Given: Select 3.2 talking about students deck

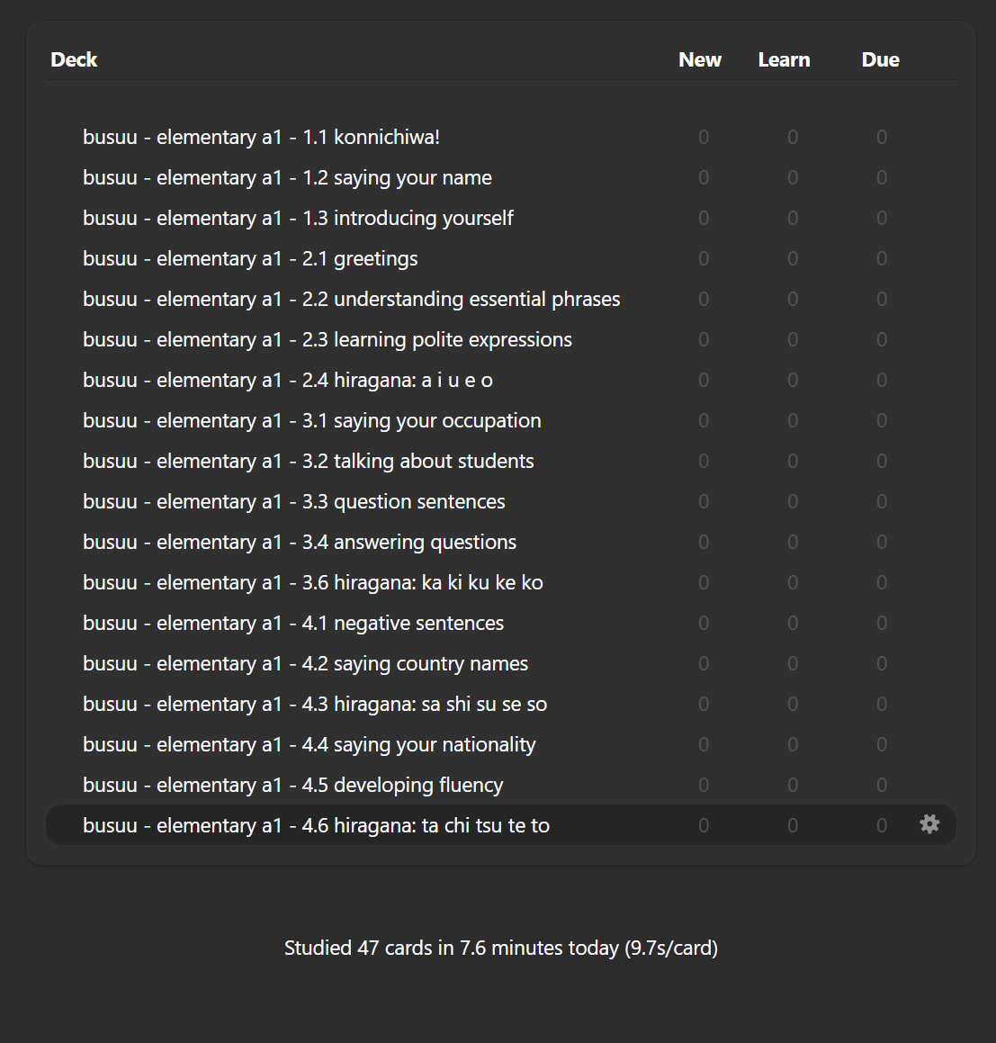Looking at the screenshot, I should coord(309,462).
